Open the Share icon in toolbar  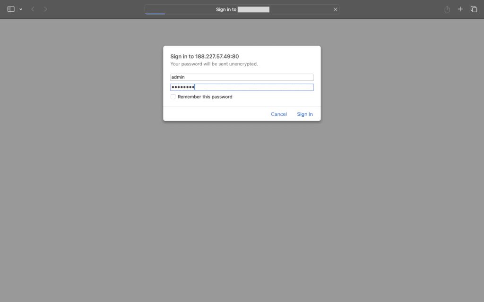click(447, 9)
